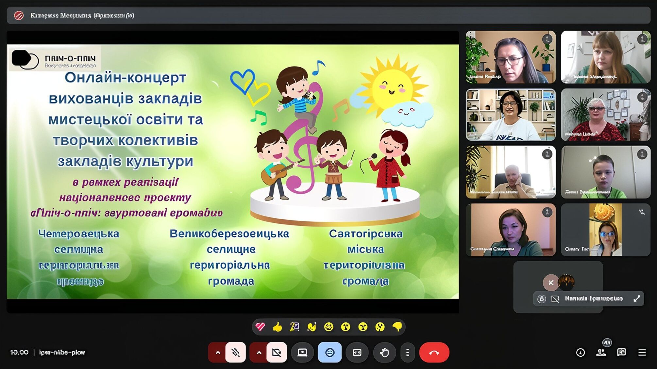Expand the camera device options chevron

(x=258, y=352)
